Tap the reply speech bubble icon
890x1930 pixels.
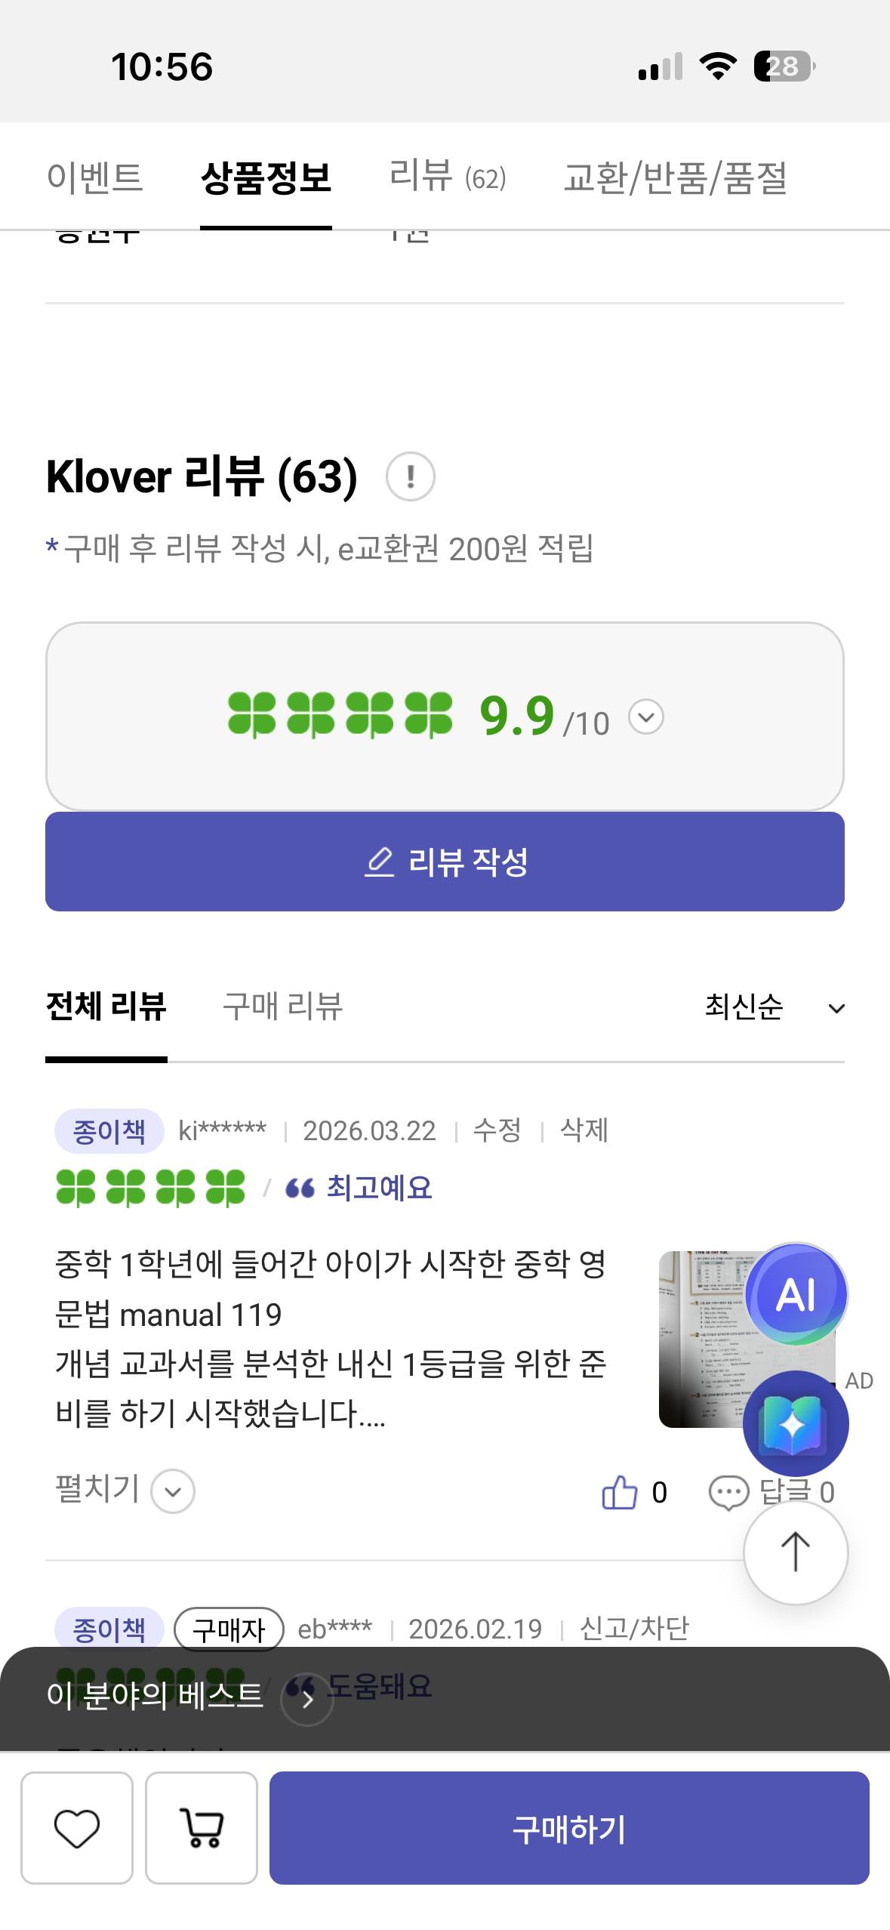click(728, 1493)
